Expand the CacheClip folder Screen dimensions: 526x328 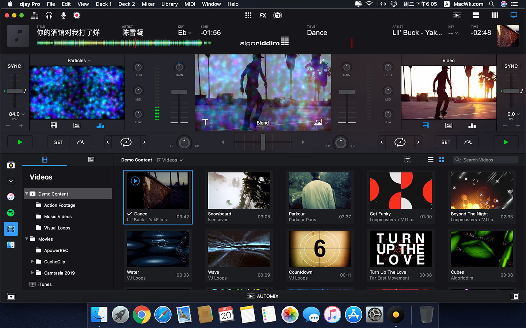click(32, 261)
